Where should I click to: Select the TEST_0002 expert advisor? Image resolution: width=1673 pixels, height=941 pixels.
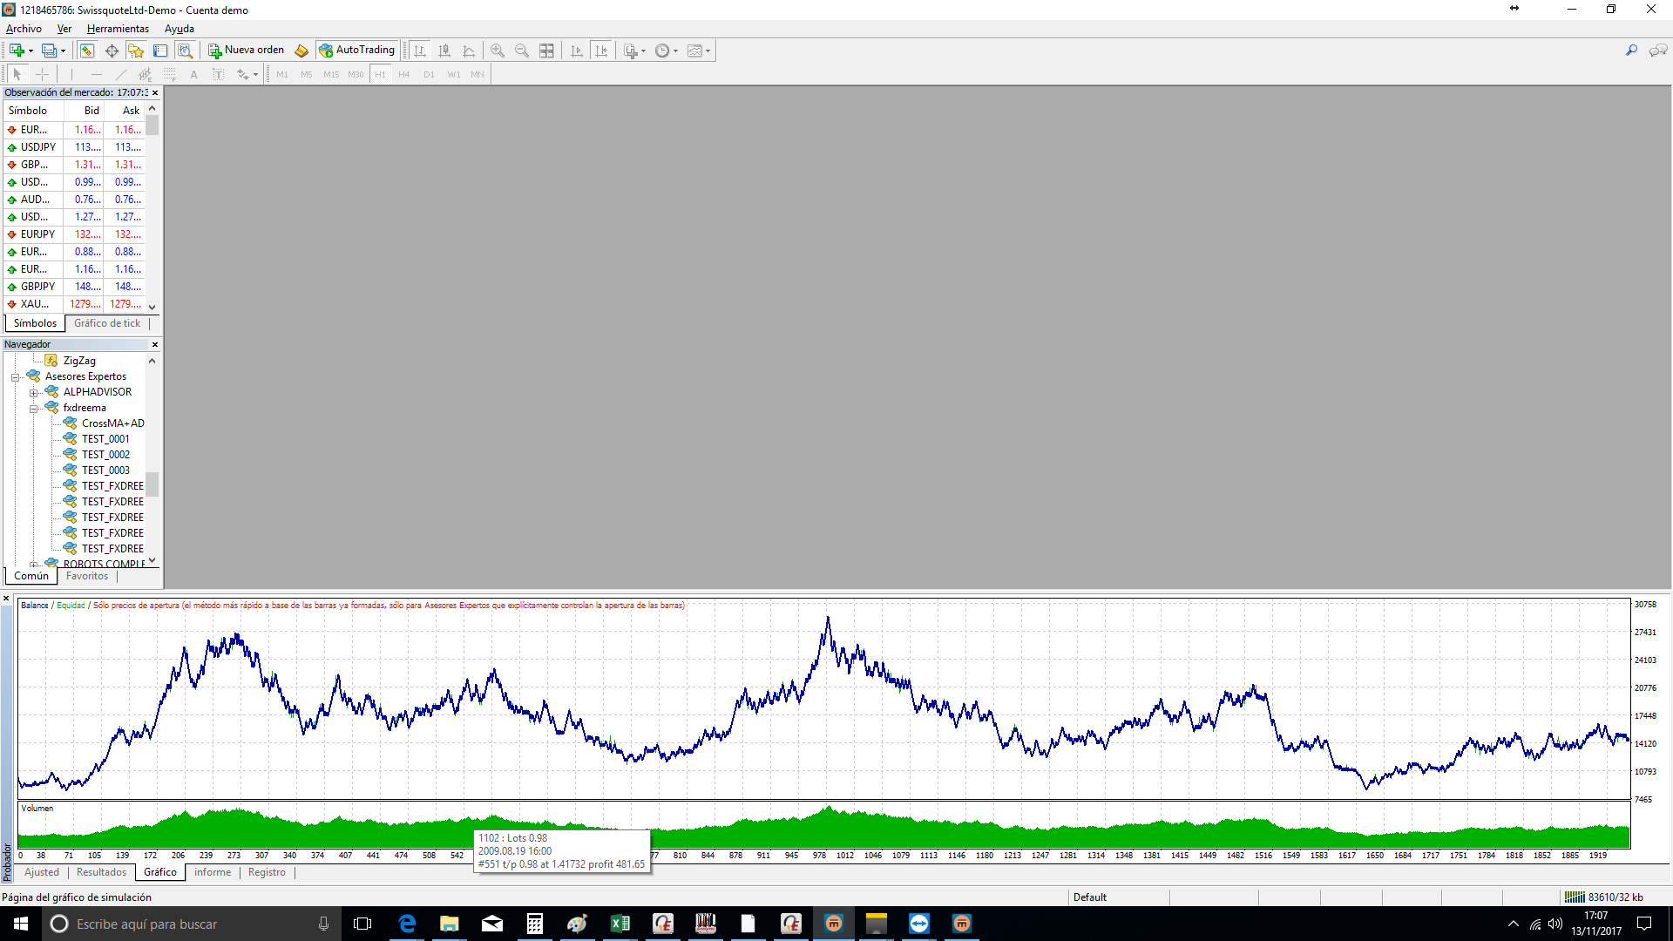click(x=105, y=455)
